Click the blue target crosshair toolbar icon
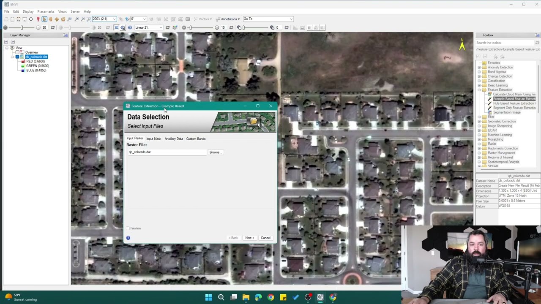 pos(130,27)
